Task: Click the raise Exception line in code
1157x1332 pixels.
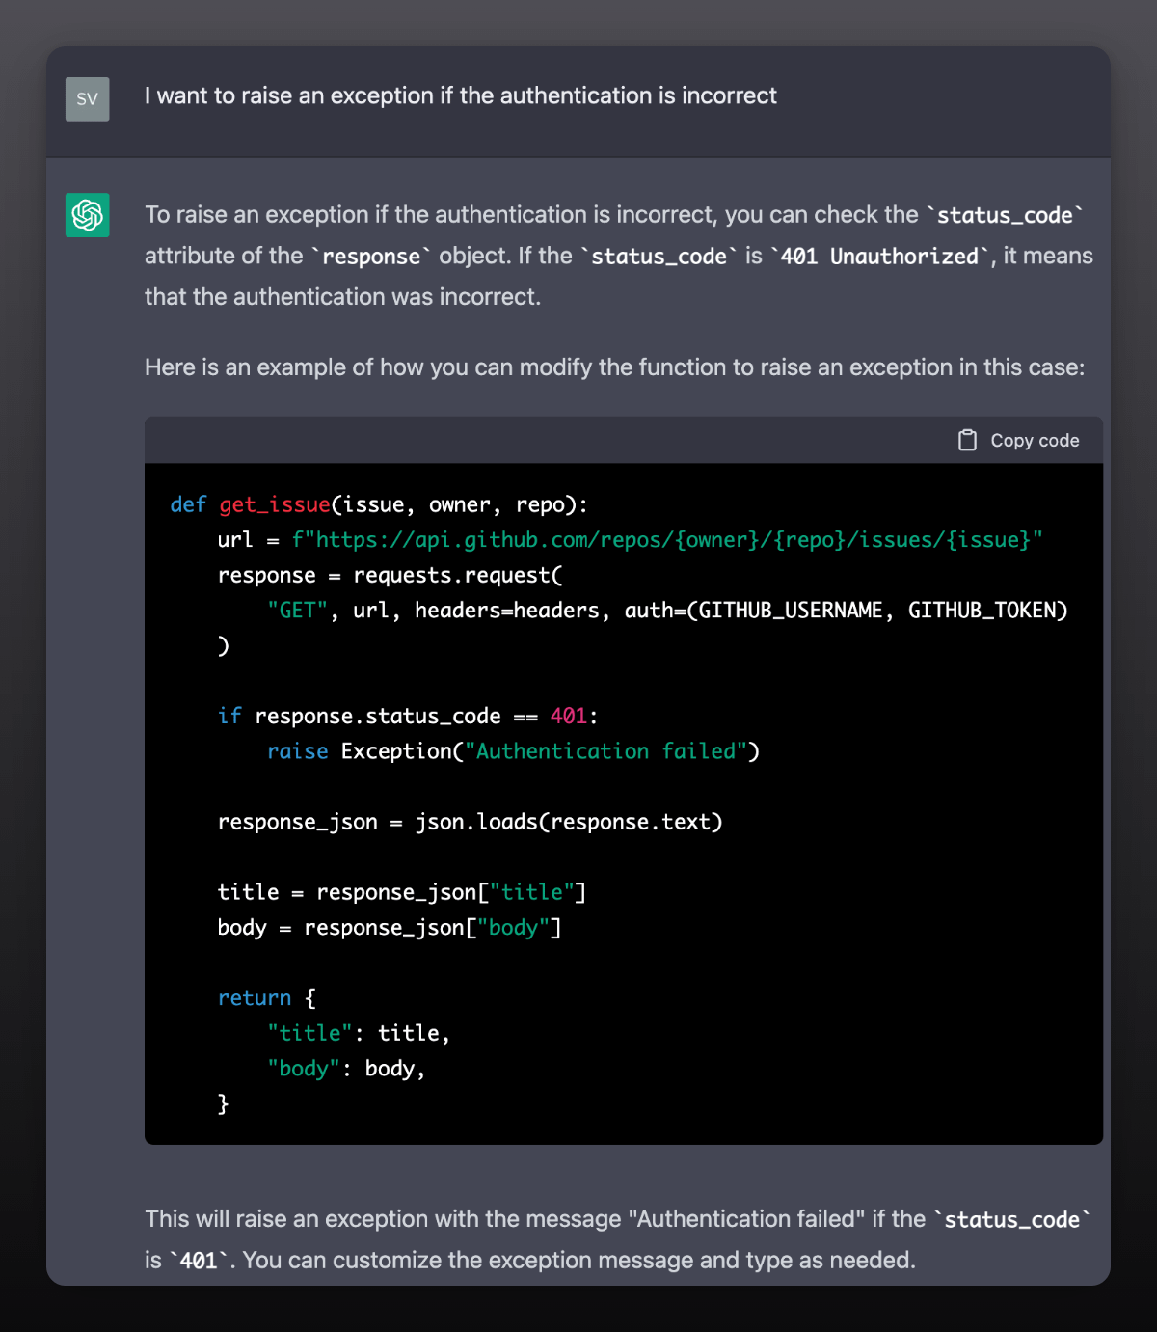Action: 513,750
